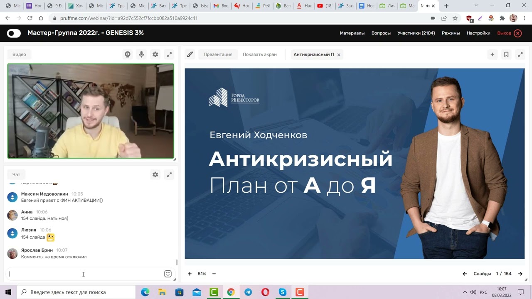The width and height of the screenshot is (532, 299).
Task: Expand the chat panel to fullscreen
Action: [x=169, y=174]
